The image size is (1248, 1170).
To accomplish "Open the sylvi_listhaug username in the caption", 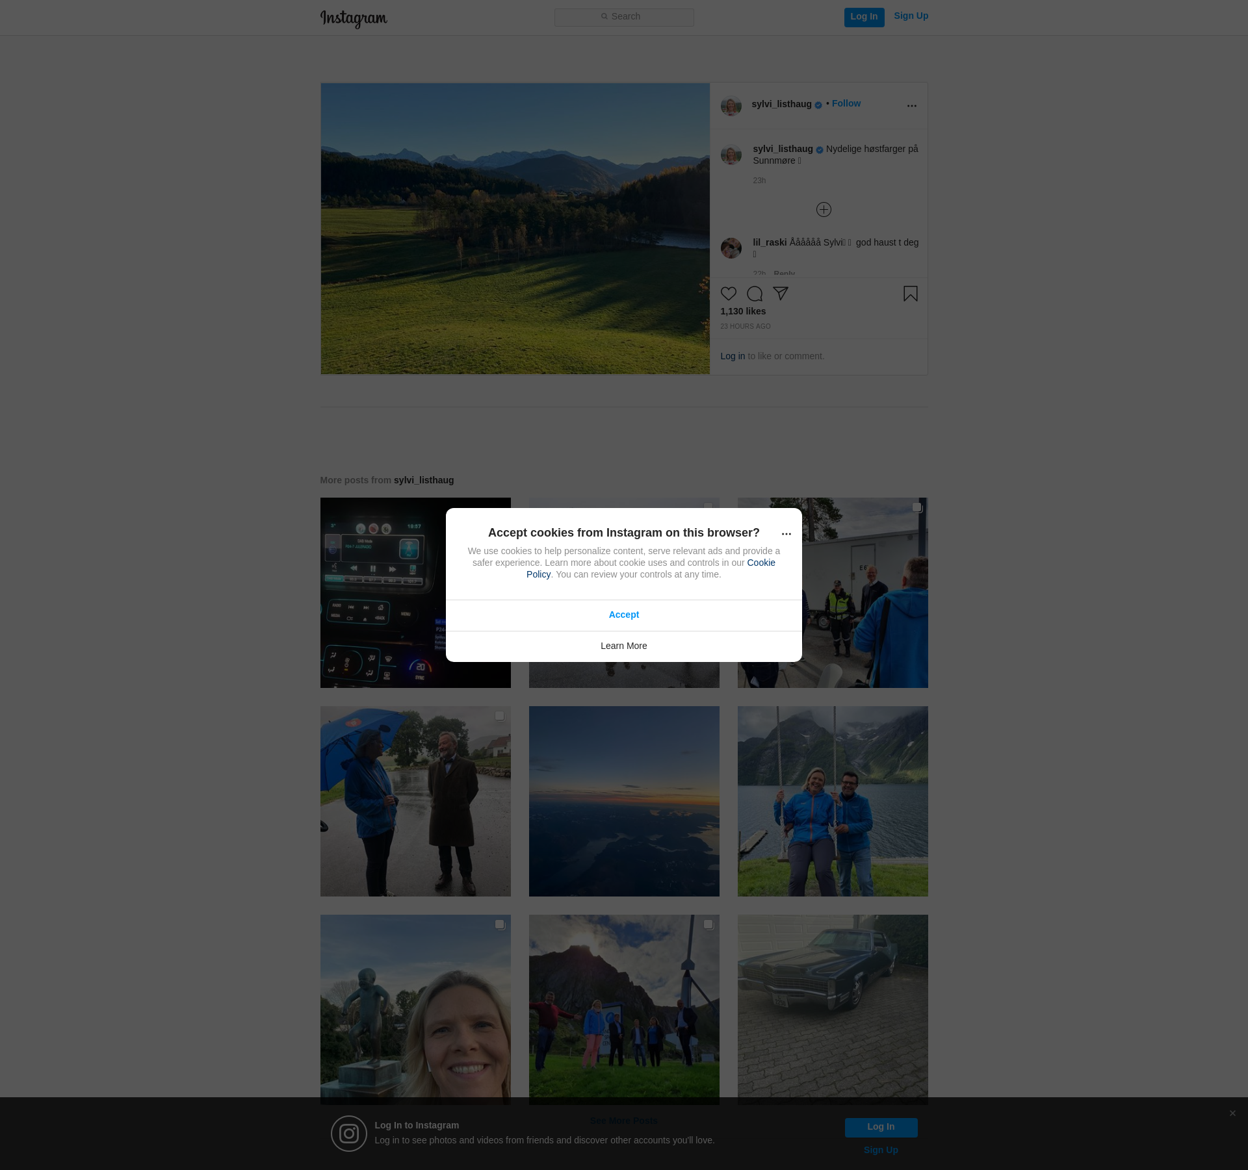I will [783, 149].
